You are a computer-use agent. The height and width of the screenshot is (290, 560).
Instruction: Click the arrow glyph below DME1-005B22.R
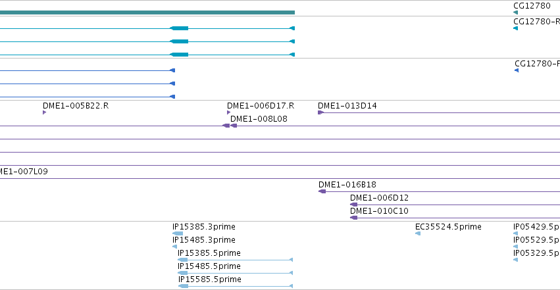pyautogui.click(x=44, y=112)
